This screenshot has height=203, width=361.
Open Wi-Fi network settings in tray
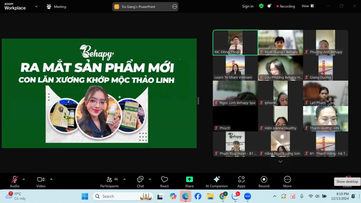pos(311,196)
